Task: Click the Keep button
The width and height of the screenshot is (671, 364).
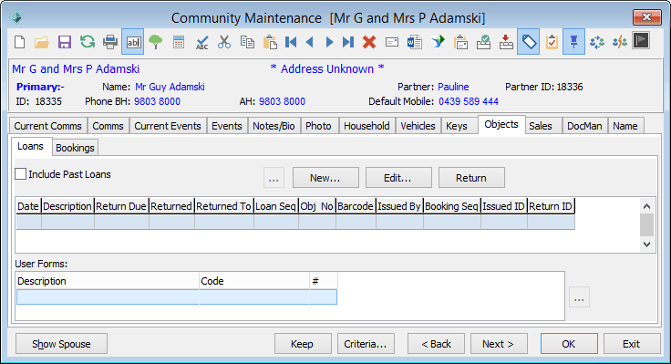Action: coord(303,344)
